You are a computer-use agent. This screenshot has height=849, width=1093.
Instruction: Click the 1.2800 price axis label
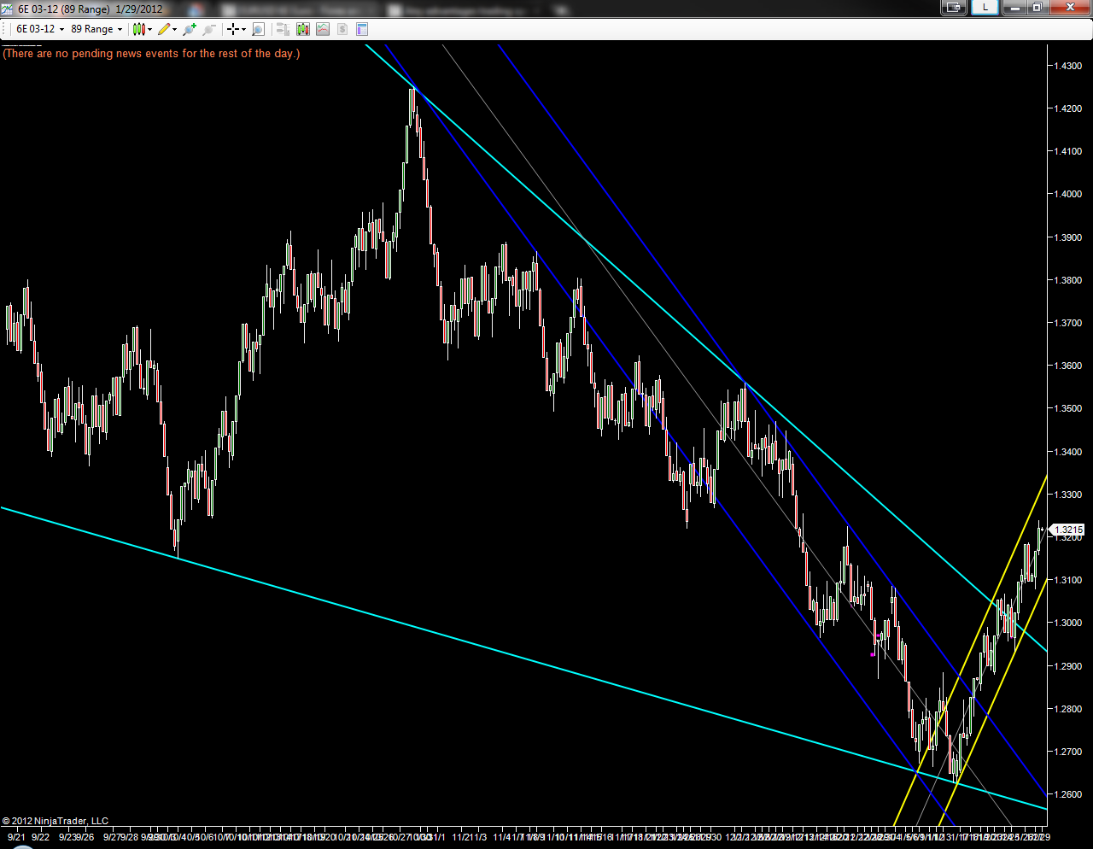coord(1068,709)
